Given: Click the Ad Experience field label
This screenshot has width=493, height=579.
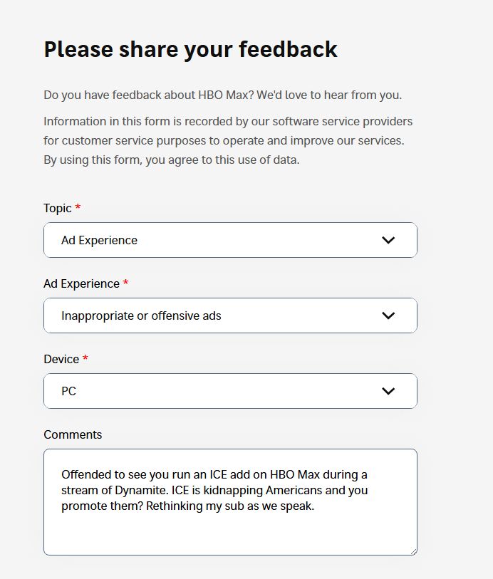Looking at the screenshot, I should [x=81, y=283].
